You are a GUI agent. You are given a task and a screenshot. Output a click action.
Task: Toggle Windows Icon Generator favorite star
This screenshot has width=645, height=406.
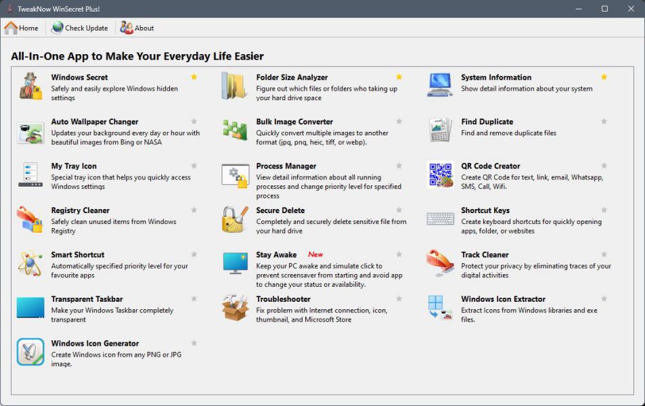[194, 344]
